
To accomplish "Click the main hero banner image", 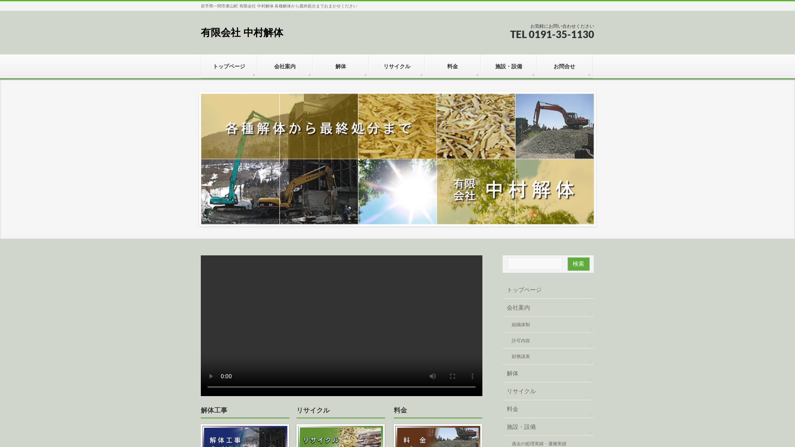I will coord(397,159).
